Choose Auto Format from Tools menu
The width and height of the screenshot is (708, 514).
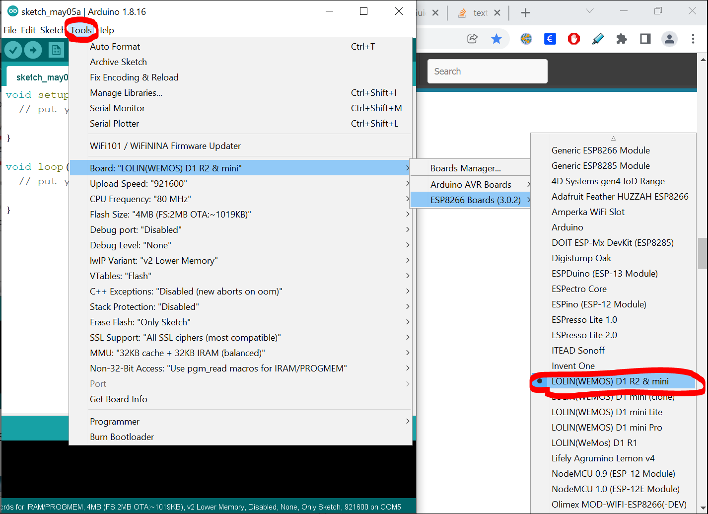(x=240, y=46)
